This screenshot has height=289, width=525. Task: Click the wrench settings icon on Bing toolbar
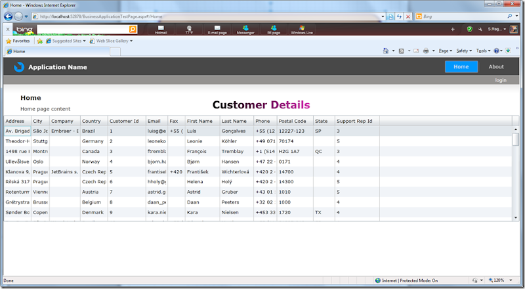[x=480, y=30]
